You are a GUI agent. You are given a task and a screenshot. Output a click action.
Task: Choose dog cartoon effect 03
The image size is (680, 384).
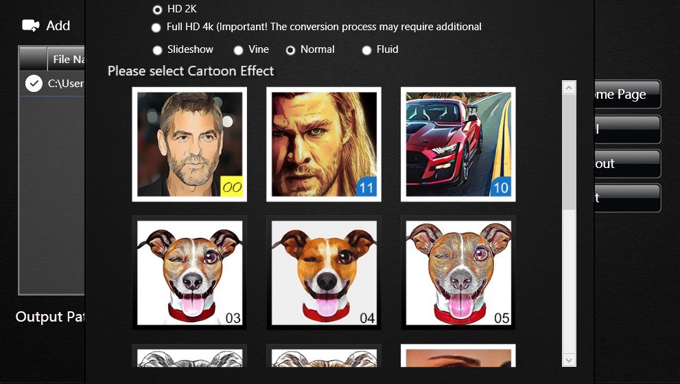point(189,272)
